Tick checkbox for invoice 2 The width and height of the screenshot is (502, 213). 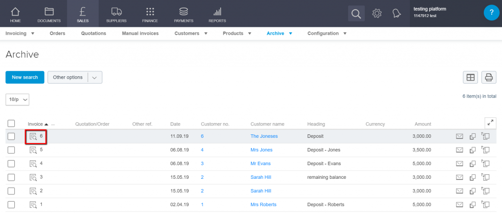coord(11,191)
